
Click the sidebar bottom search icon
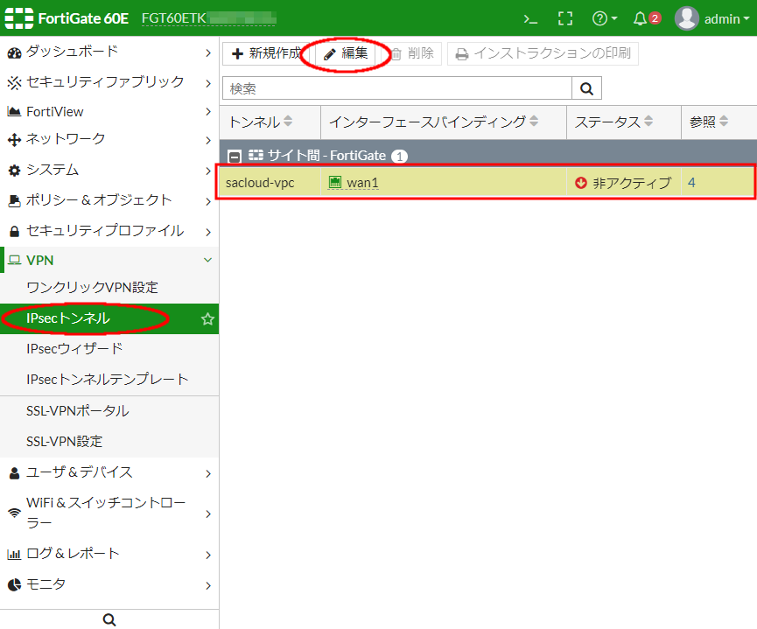(x=109, y=619)
